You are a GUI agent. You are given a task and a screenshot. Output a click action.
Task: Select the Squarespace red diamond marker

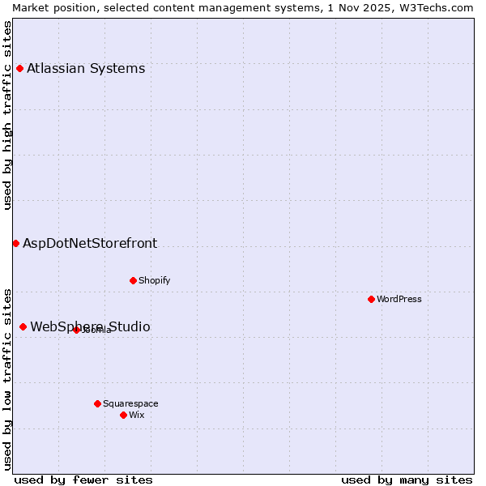coord(97,403)
